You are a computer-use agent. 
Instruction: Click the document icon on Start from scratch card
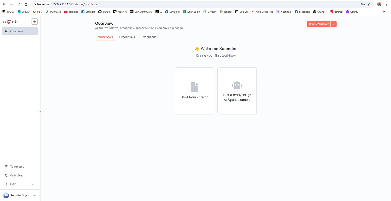(194, 87)
